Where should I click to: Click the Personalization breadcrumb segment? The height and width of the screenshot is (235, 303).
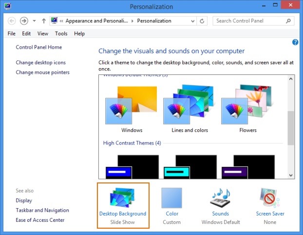[154, 21]
